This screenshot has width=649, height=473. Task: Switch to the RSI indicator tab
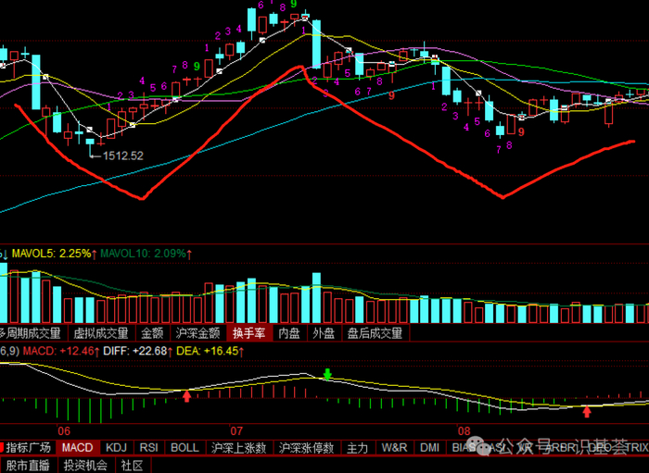click(148, 448)
